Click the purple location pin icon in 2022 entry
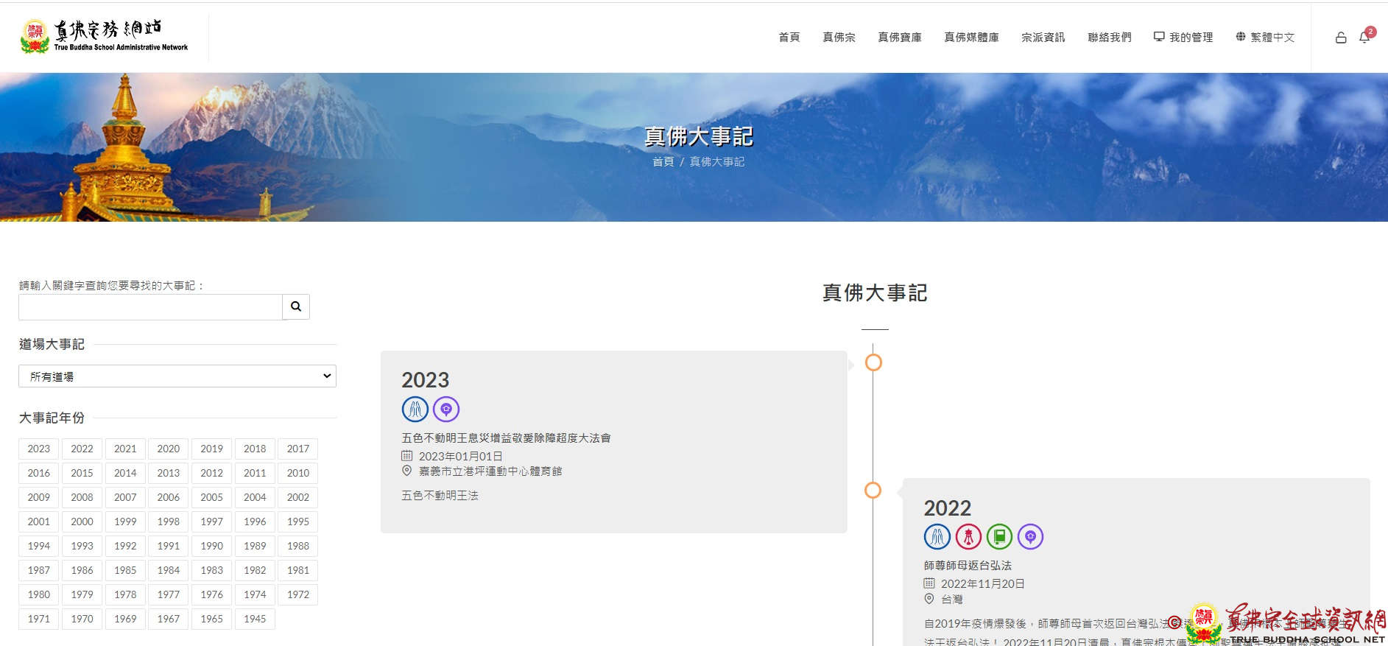 [1030, 537]
